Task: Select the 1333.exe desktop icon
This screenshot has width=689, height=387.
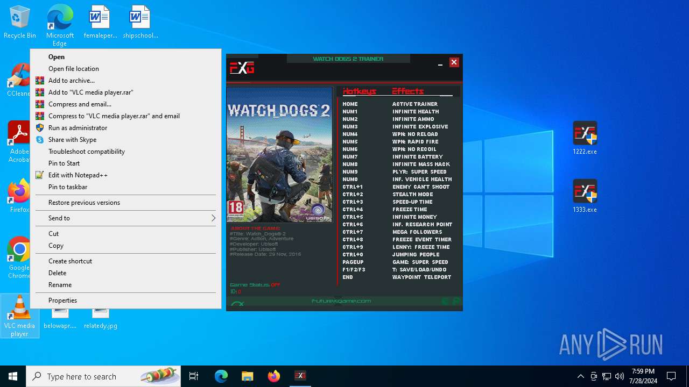Action: point(585,196)
